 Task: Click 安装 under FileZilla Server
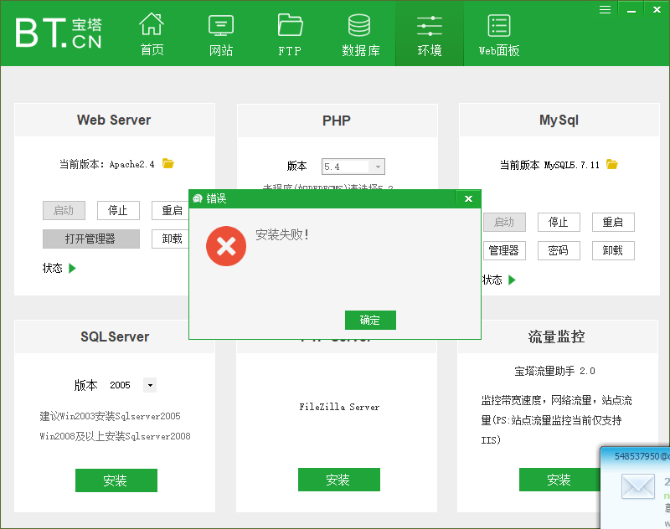[x=339, y=480]
